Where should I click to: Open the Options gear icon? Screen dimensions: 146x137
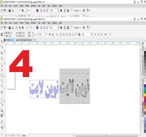click(84, 28)
